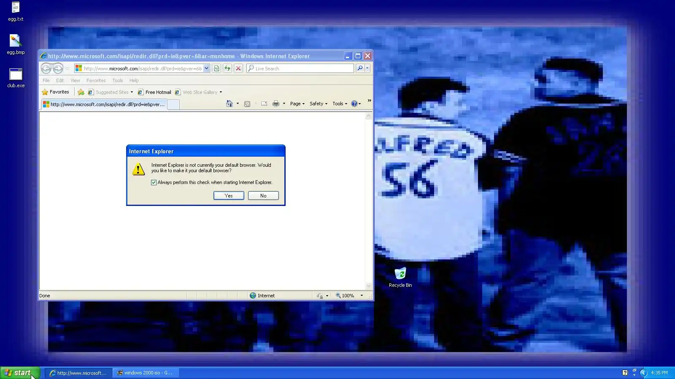Viewport: 675px width, 379px height.
Task: Click the Live Search input box
Action: [x=300, y=68]
